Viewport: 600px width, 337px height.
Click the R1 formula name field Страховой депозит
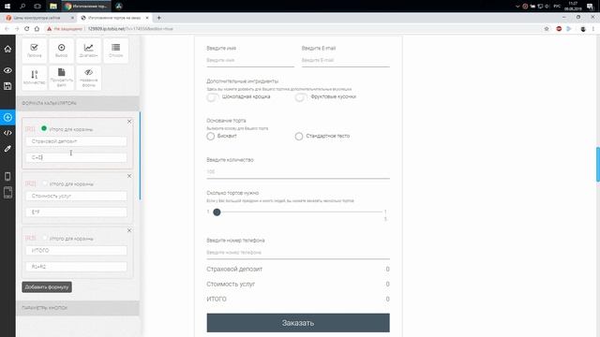point(76,141)
